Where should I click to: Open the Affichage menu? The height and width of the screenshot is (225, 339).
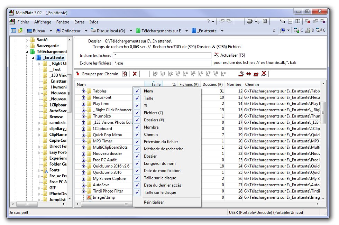(x=43, y=22)
